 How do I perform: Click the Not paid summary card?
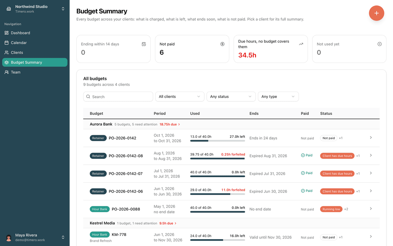[192, 49]
